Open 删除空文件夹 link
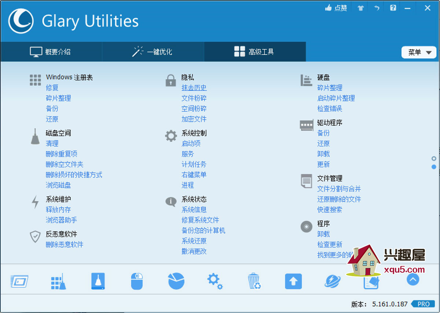 click(65, 164)
